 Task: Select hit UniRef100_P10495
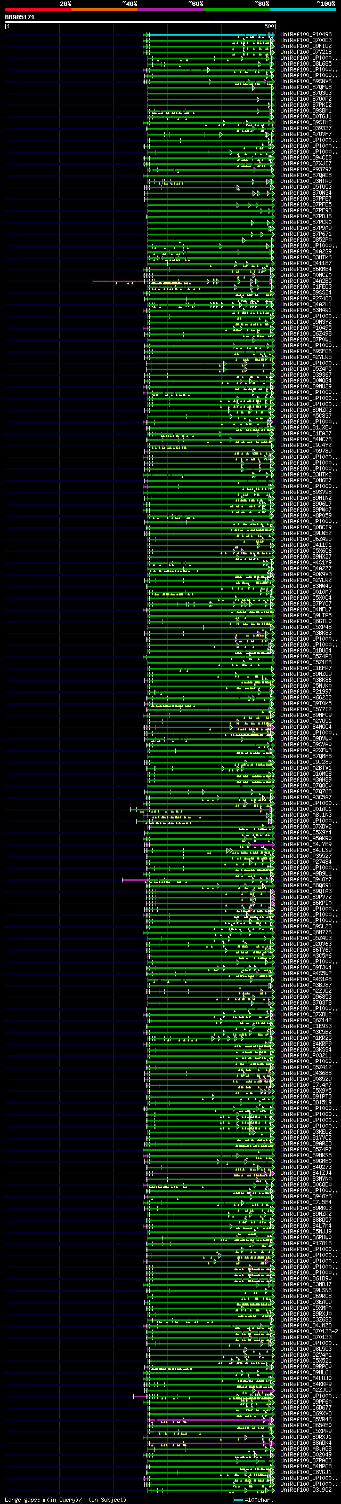[x=306, y=328]
